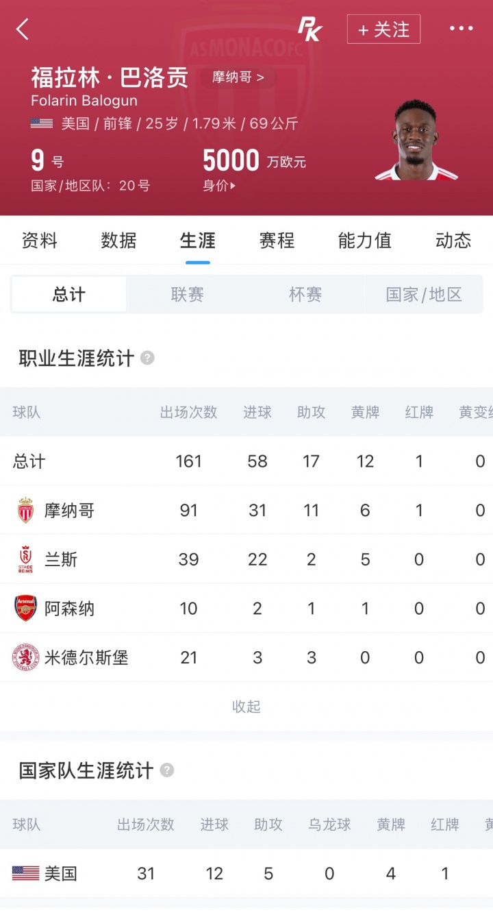Image resolution: width=493 pixels, height=915 pixels.
Task: Expand the 身价 market value details
Action: [219, 186]
